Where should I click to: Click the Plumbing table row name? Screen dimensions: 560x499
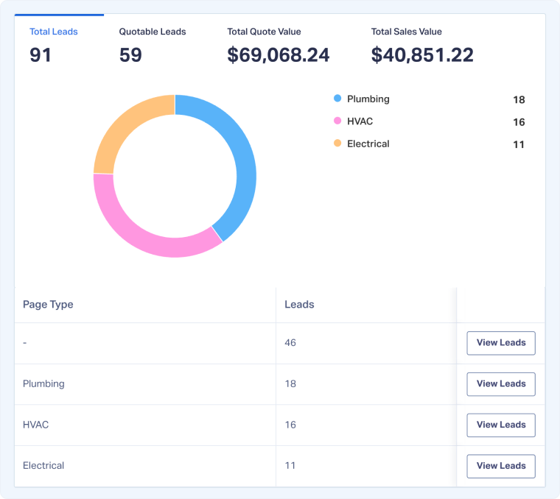pyautogui.click(x=43, y=383)
